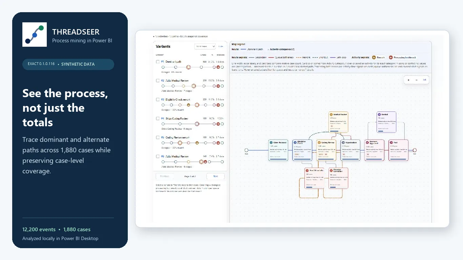Screen dimensions: 463x260
Task: Click the Rework activity signal chip
Action: (x=378, y=58)
